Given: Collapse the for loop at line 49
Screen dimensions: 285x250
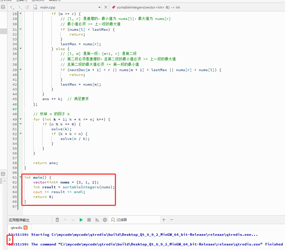Looking at the screenshot, I should point(20,119).
